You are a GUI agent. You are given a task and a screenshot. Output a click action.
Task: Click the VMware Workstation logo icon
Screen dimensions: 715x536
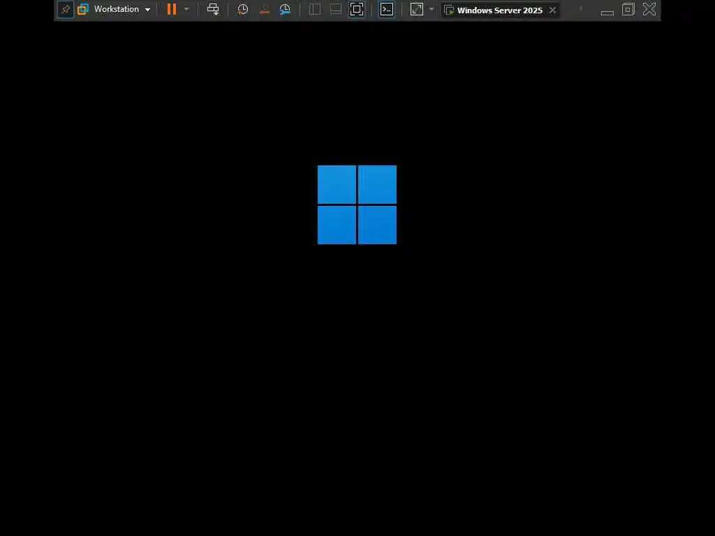[x=83, y=9]
